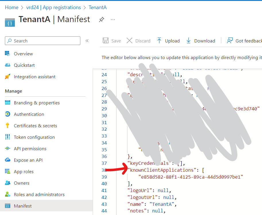Click the Authentication arrow icon
This screenshot has height=215, width=262.
tap(7, 114)
